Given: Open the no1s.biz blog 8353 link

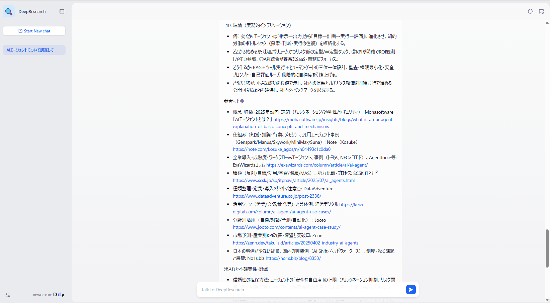Looking at the screenshot, I should point(293,259).
